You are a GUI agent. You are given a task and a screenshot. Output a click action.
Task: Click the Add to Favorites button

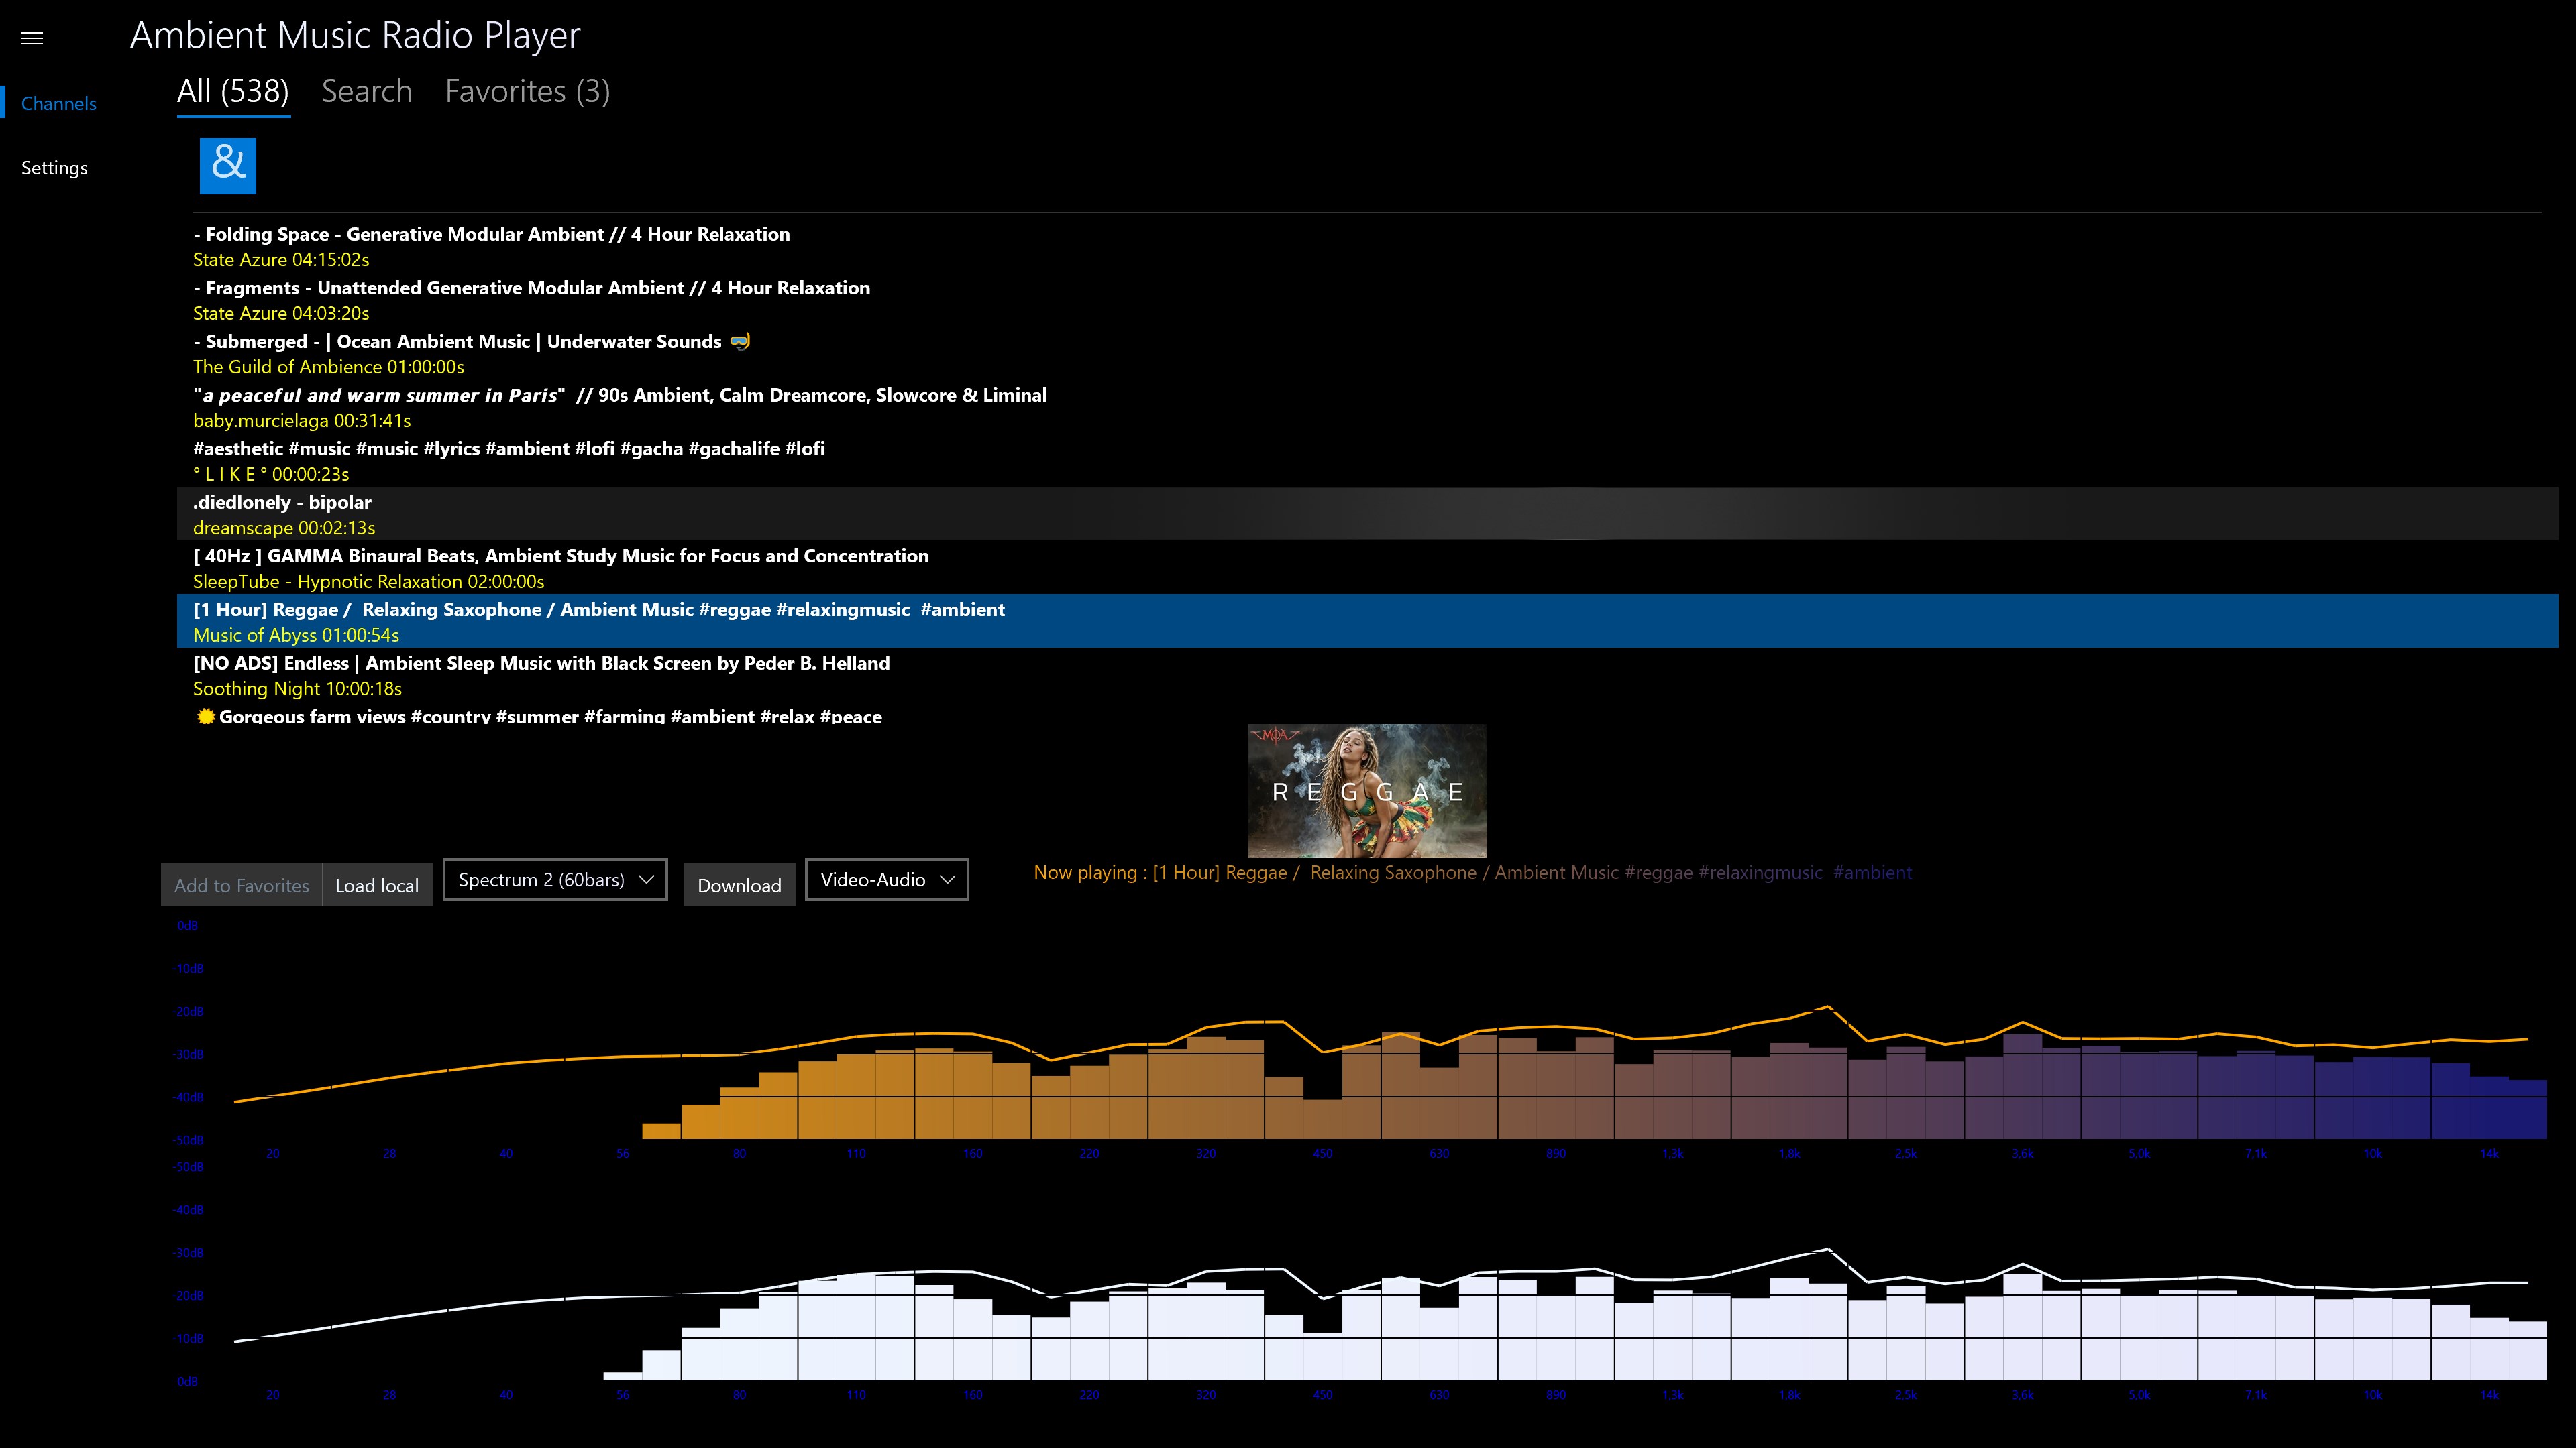pos(241,886)
